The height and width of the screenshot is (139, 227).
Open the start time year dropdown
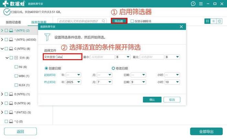point(73,75)
